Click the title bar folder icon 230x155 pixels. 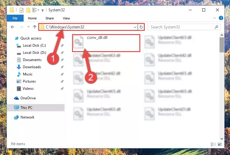click(12, 10)
